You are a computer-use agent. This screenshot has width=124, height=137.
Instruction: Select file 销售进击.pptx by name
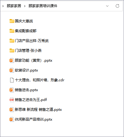tap(26, 90)
